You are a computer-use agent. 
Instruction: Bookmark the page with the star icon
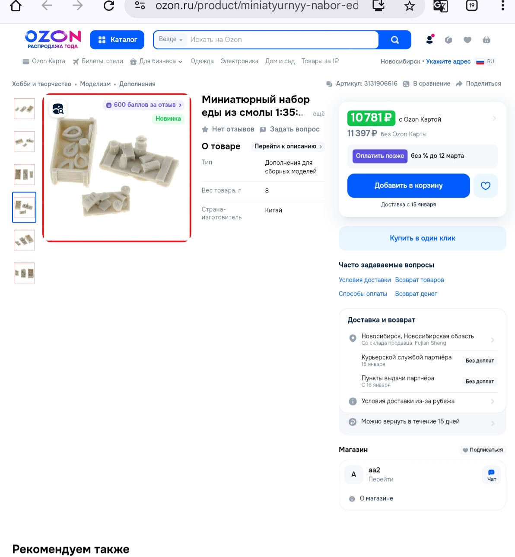(x=410, y=6)
